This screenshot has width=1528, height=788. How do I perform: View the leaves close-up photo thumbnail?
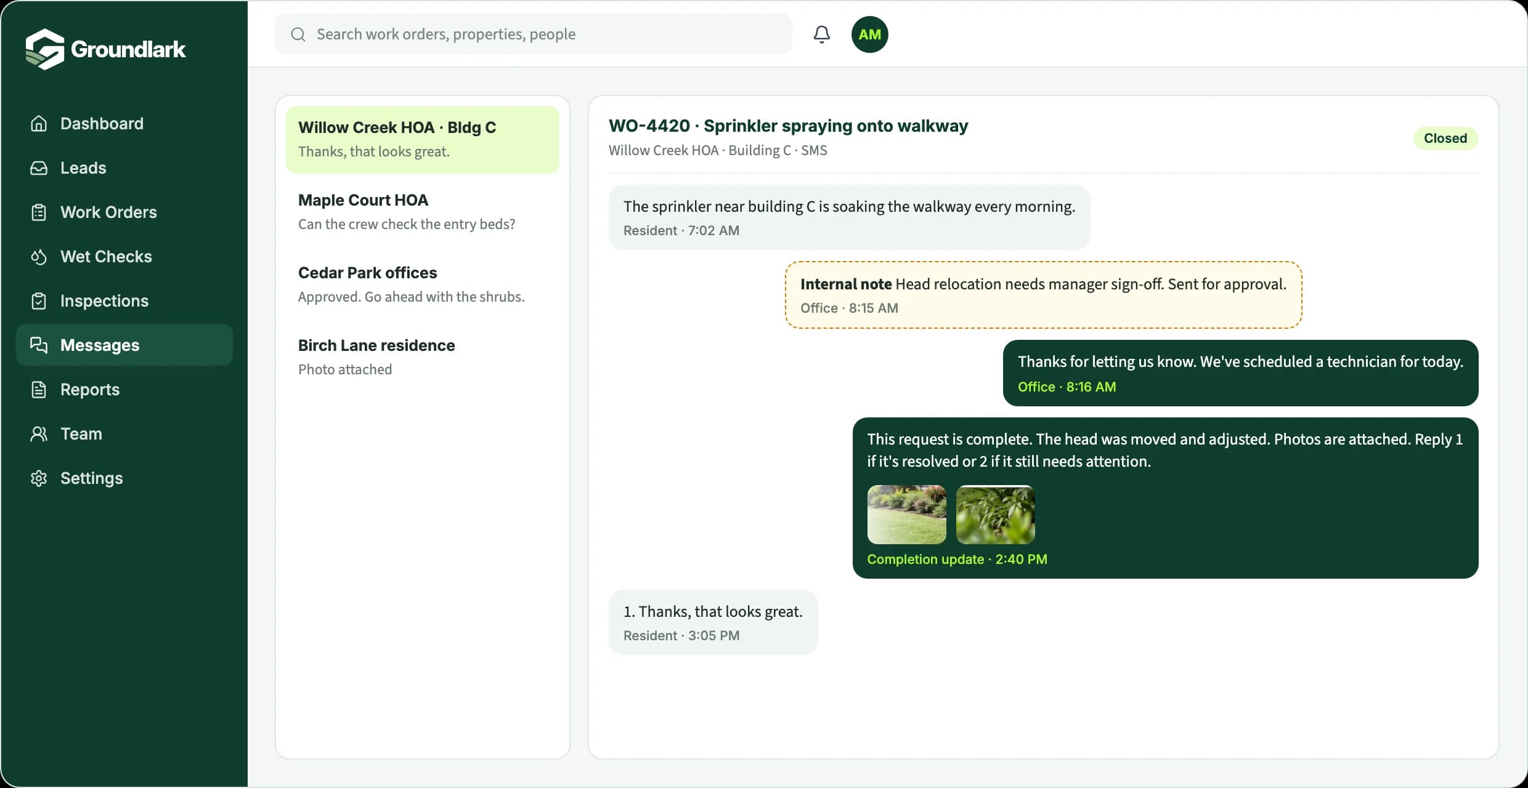(996, 515)
